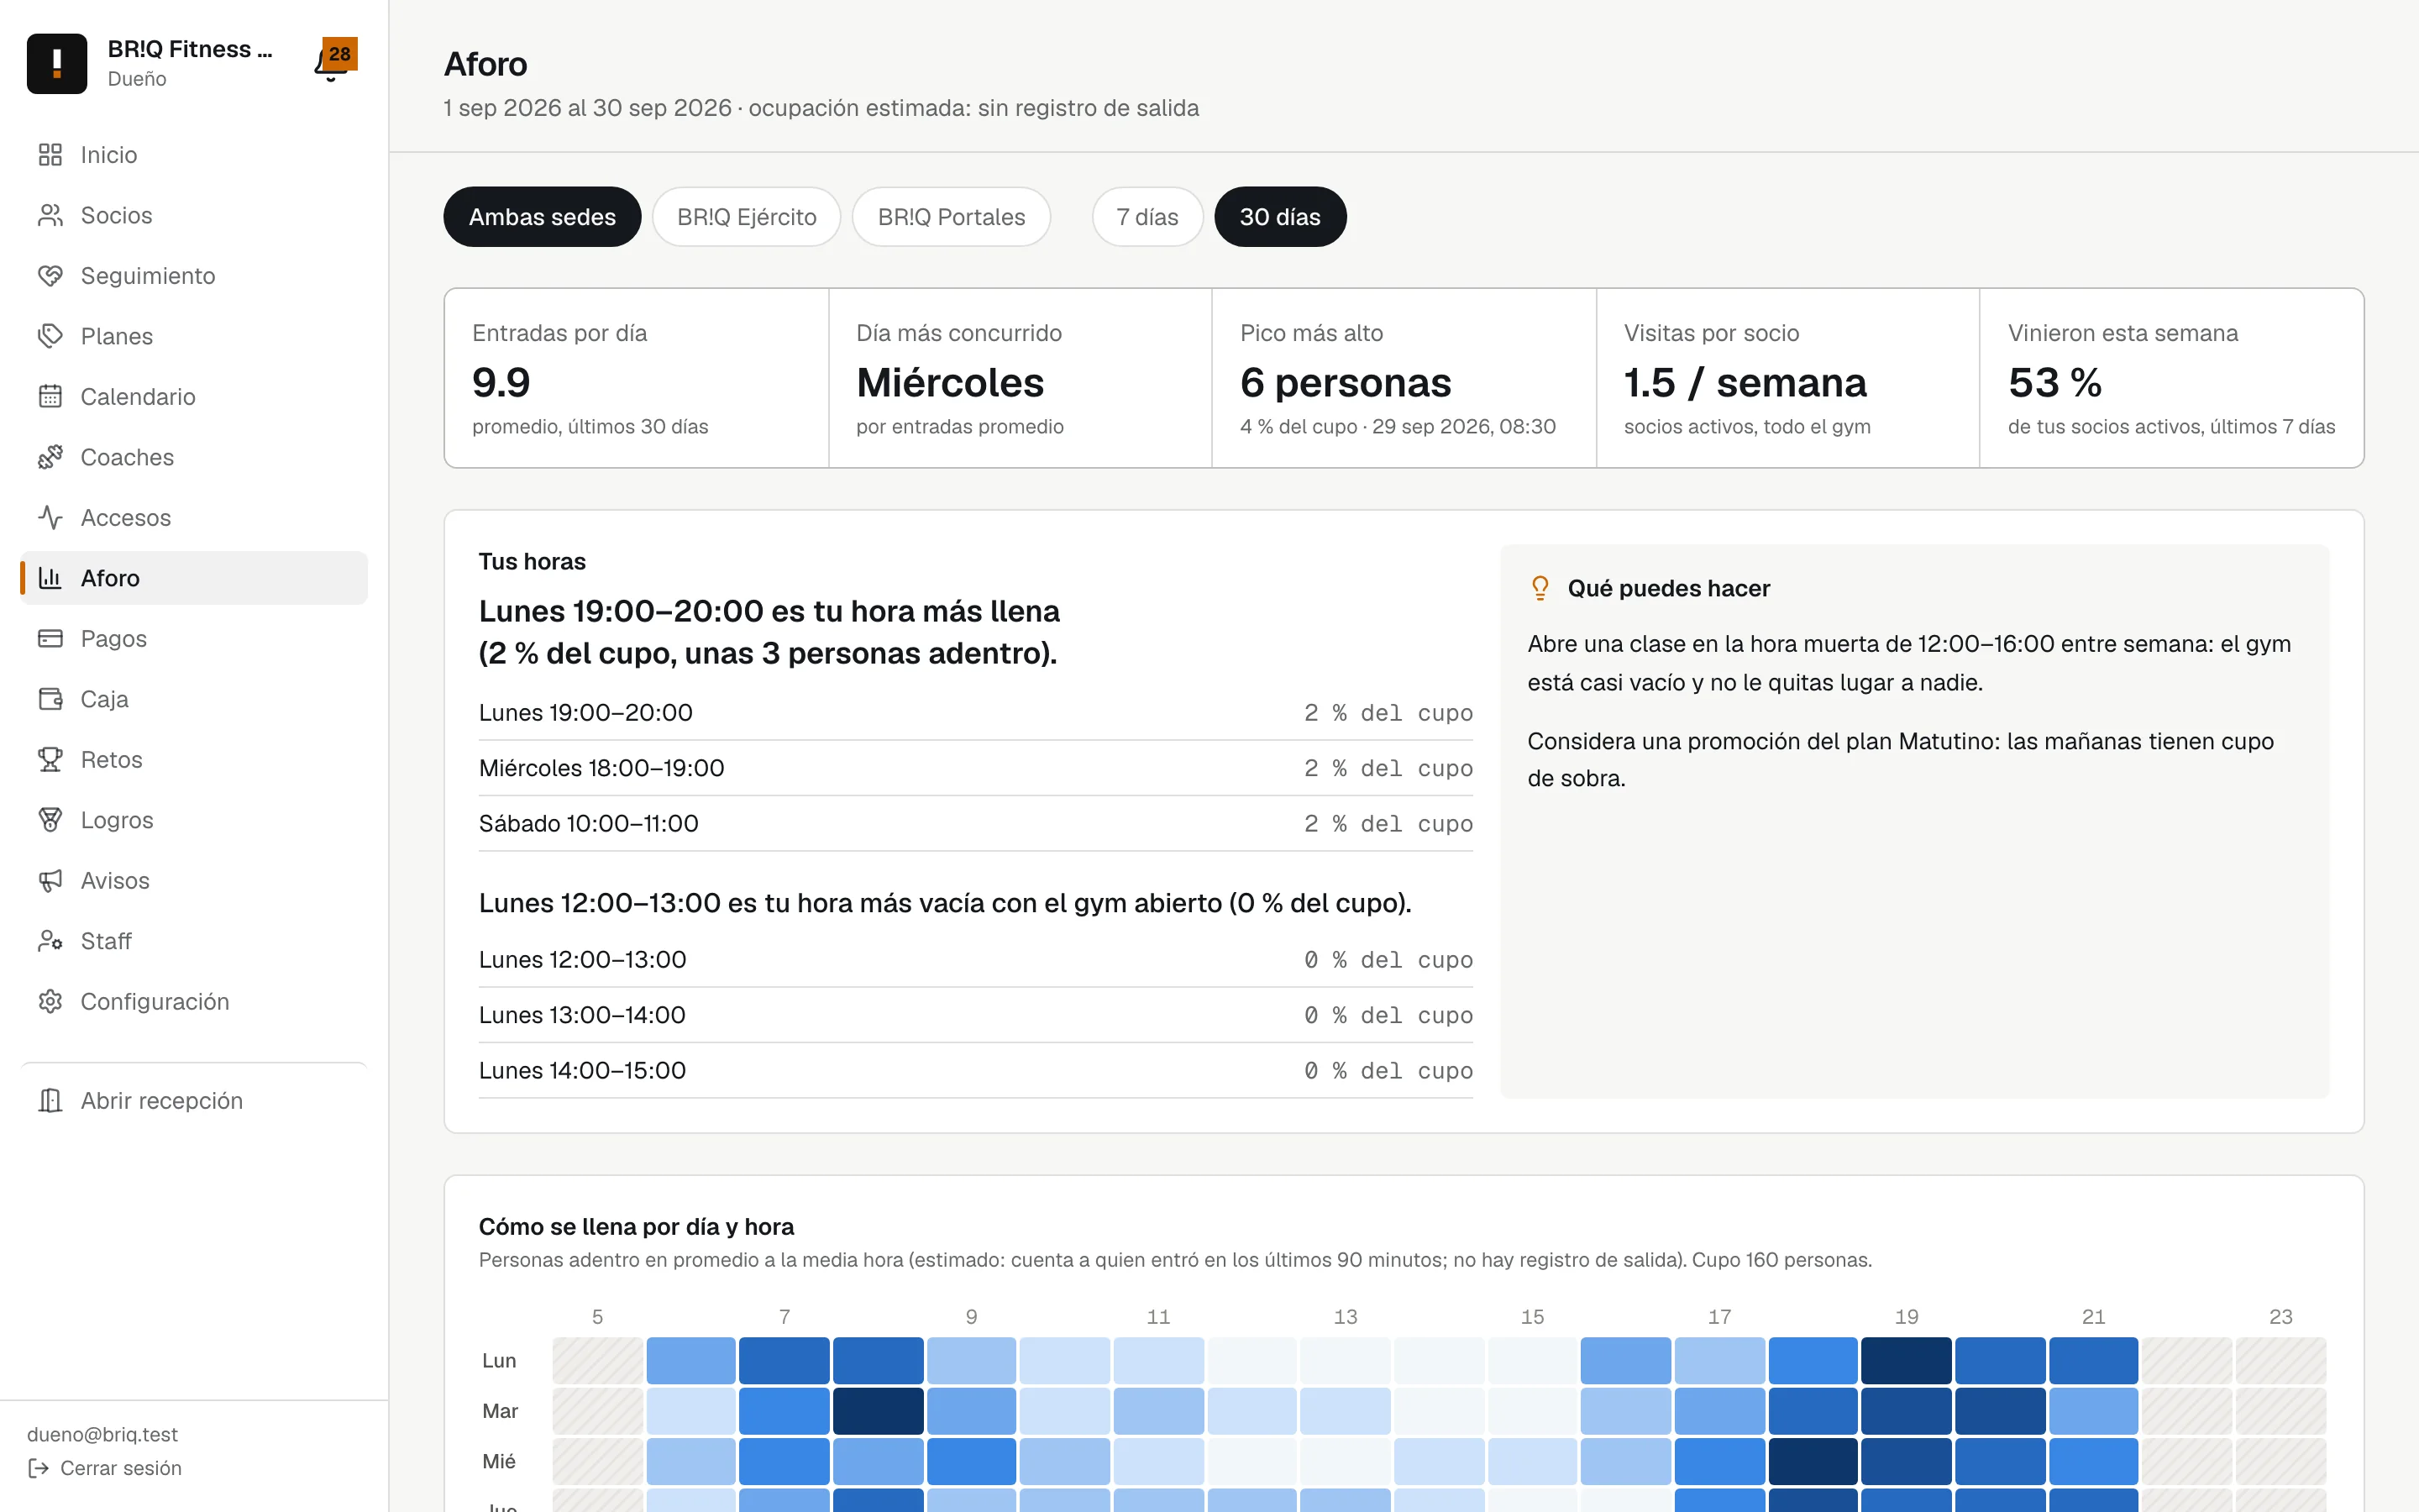2419x1512 pixels.
Task: Click the Avisos megaphone icon
Action: click(x=50, y=881)
